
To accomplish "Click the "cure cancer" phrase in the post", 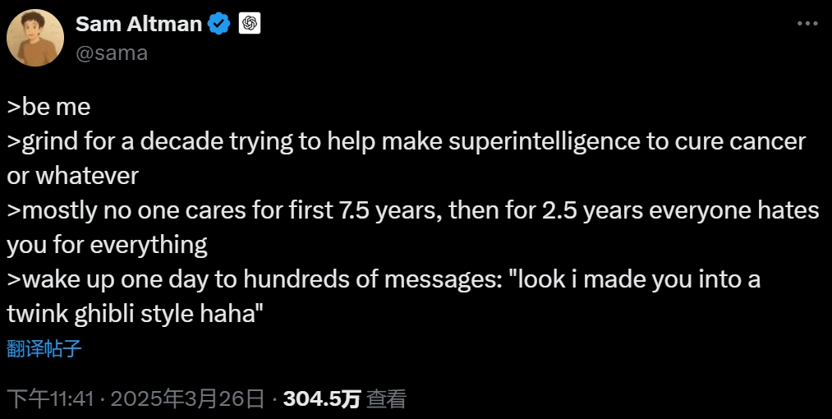I will 742,142.
